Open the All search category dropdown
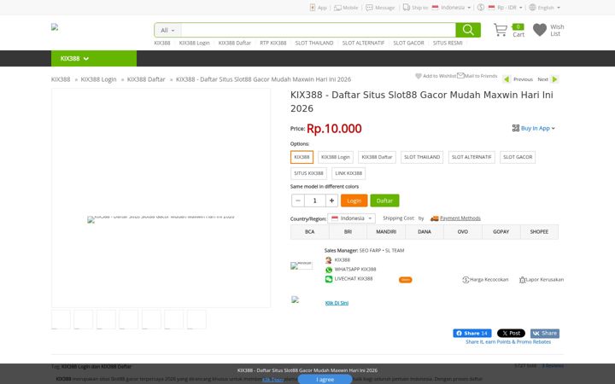Image resolution: width=615 pixels, height=384 pixels. 168,30
